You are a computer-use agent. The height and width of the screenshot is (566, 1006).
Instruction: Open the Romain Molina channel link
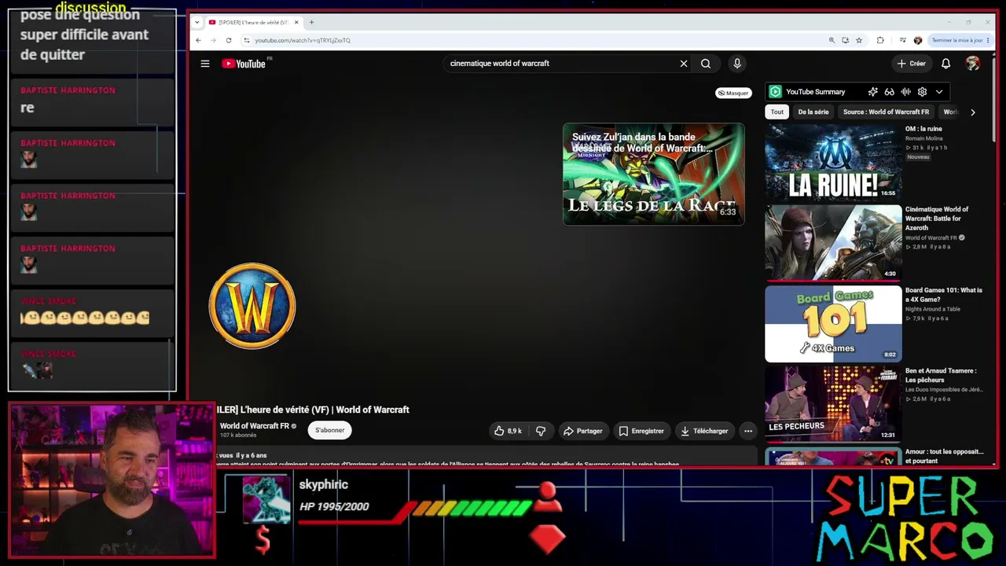(923, 138)
